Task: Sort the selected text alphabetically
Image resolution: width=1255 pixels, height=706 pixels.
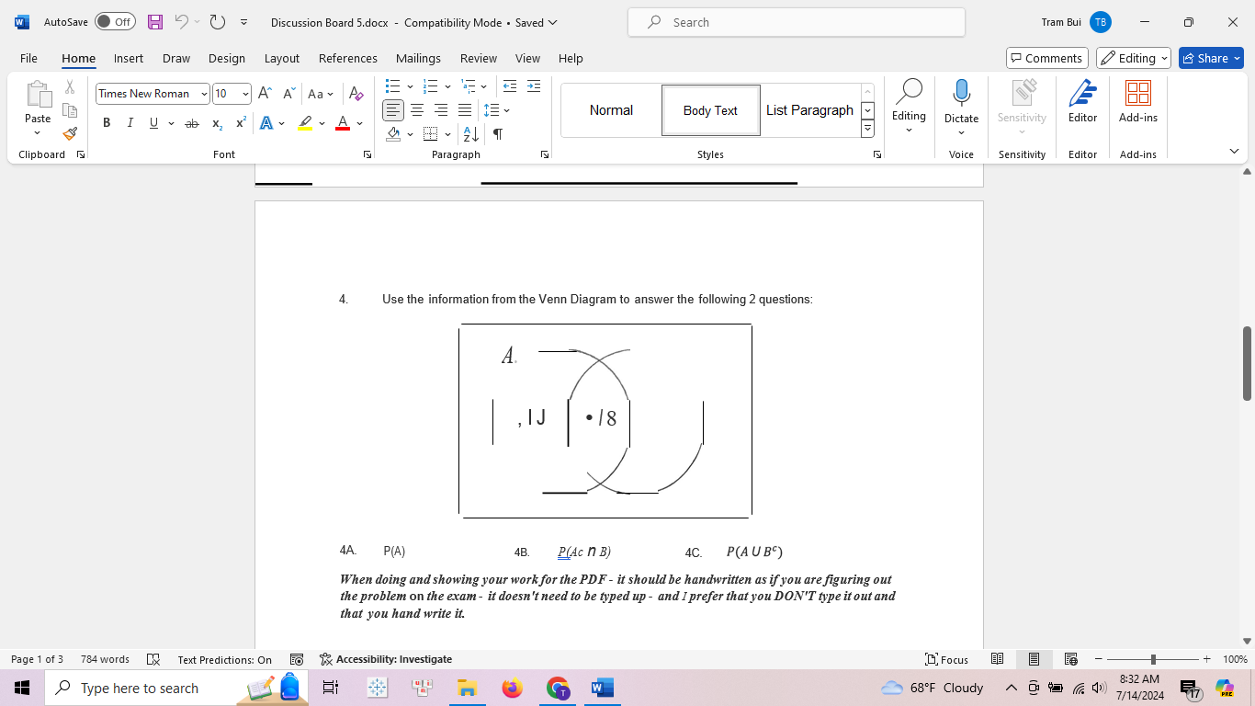Action: click(x=471, y=134)
